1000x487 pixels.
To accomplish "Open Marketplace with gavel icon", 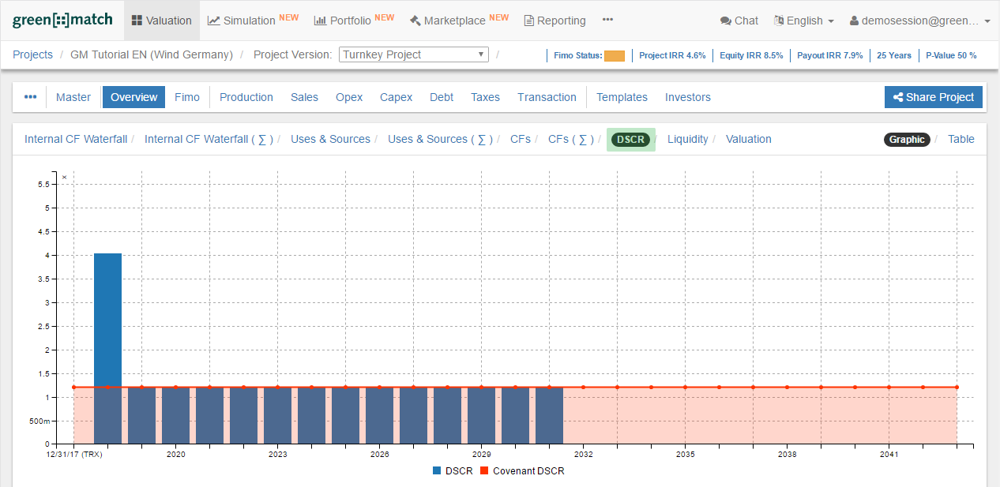I will 458,21.
